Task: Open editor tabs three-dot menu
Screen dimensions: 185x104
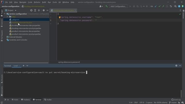Action: [x=180, y=10]
